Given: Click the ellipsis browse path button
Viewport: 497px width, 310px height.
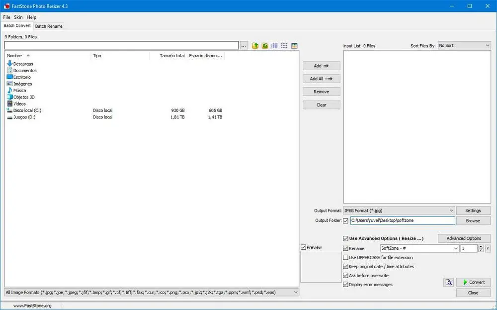Looking at the screenshot, I should point(244,46).
